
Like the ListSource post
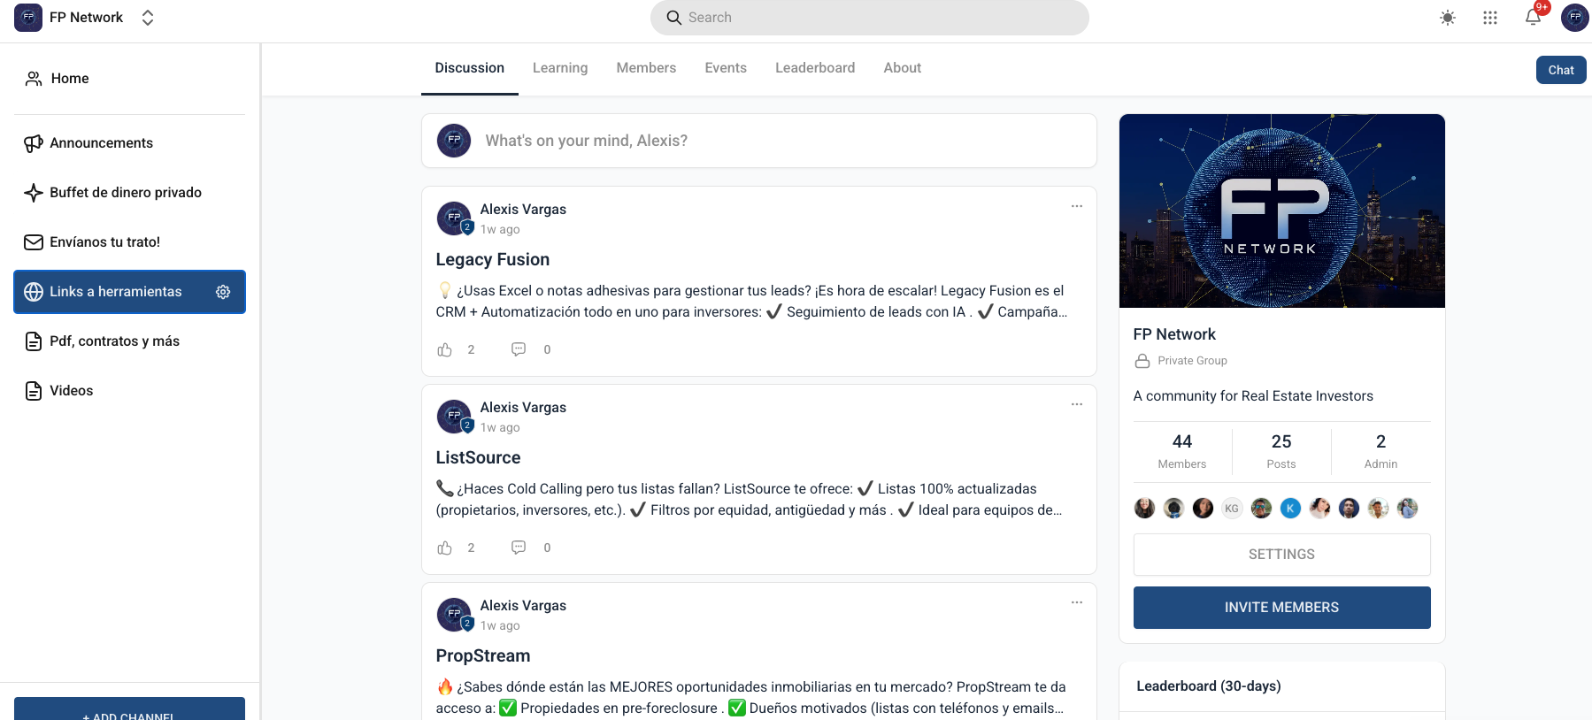[445, 548]
